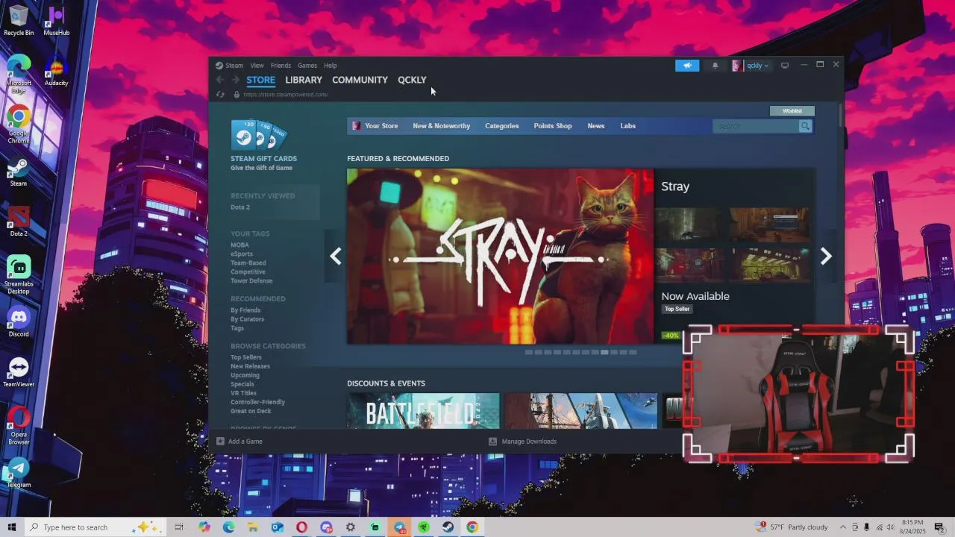The image size is (955, 537).
Task: Open Audacity desktop shortcut
Action: pyautogui.click(x=57, y=71)
